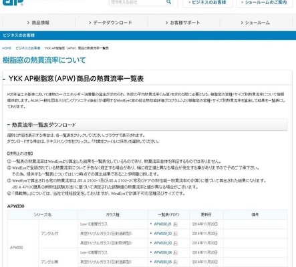Open the APW330_03 PDF link

coord(163,243)
